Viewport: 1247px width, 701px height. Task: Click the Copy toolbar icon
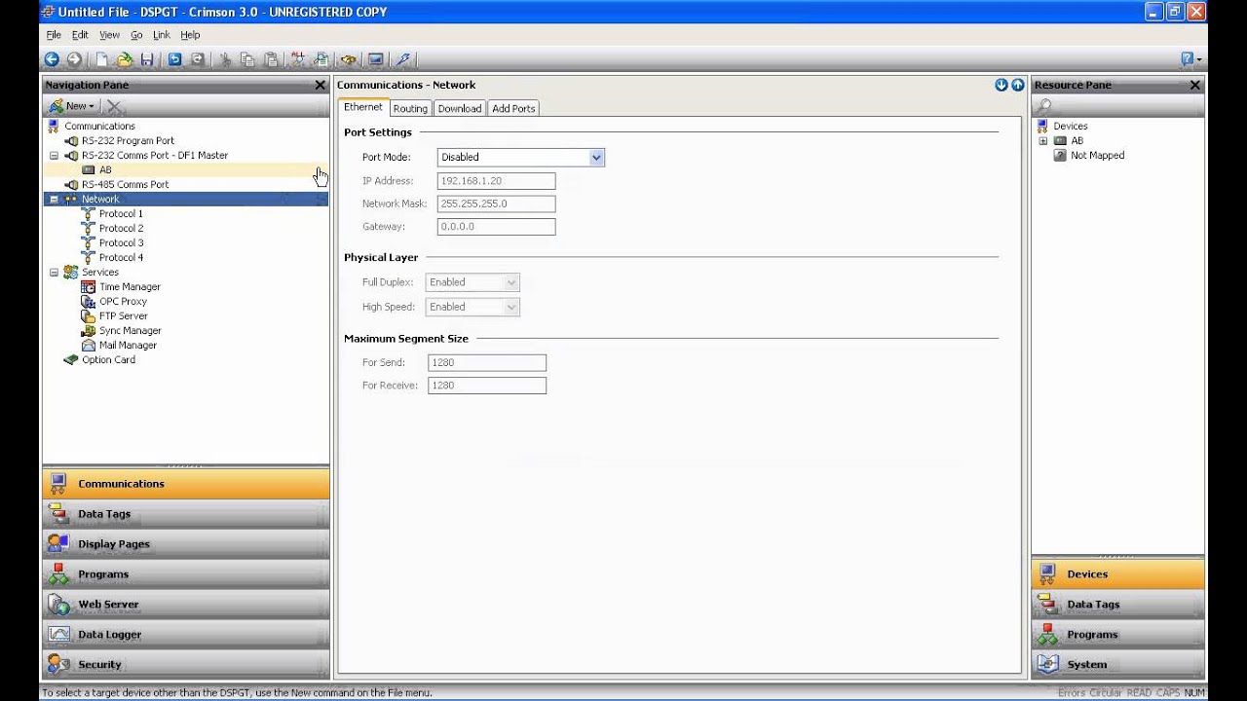click(247, 59)
